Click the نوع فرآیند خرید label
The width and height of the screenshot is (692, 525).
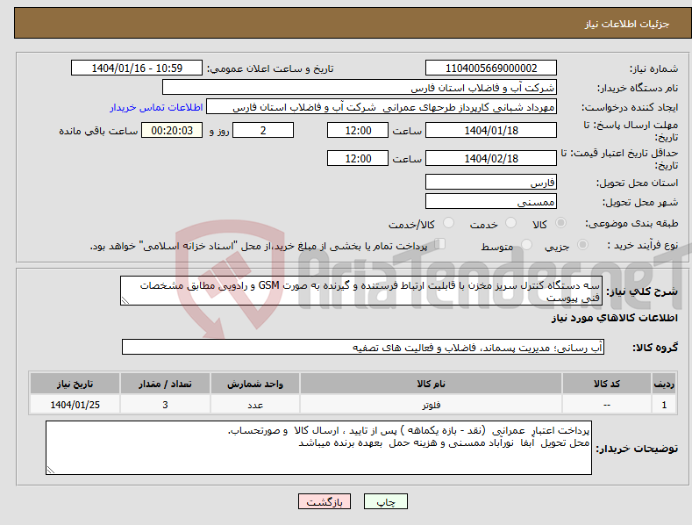pyautogui.click(x=642, y=245)
